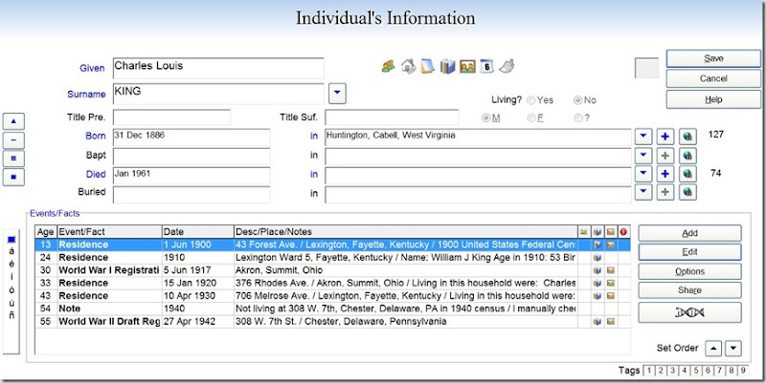Open the notes notepad icon
The width and height of the screenshot is (766, 383).
(427, 66)
